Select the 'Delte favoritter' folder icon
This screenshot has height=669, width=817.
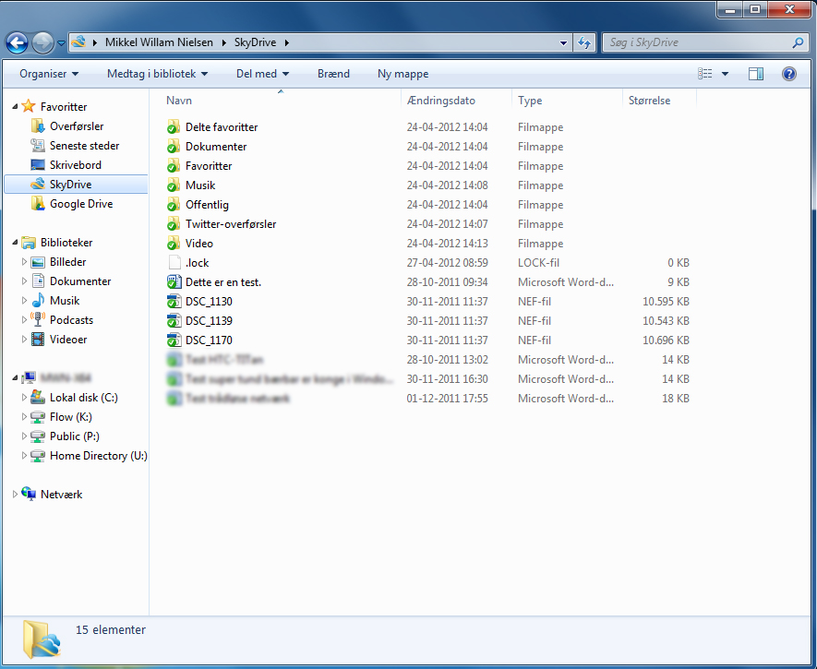[x=174, y=127]
